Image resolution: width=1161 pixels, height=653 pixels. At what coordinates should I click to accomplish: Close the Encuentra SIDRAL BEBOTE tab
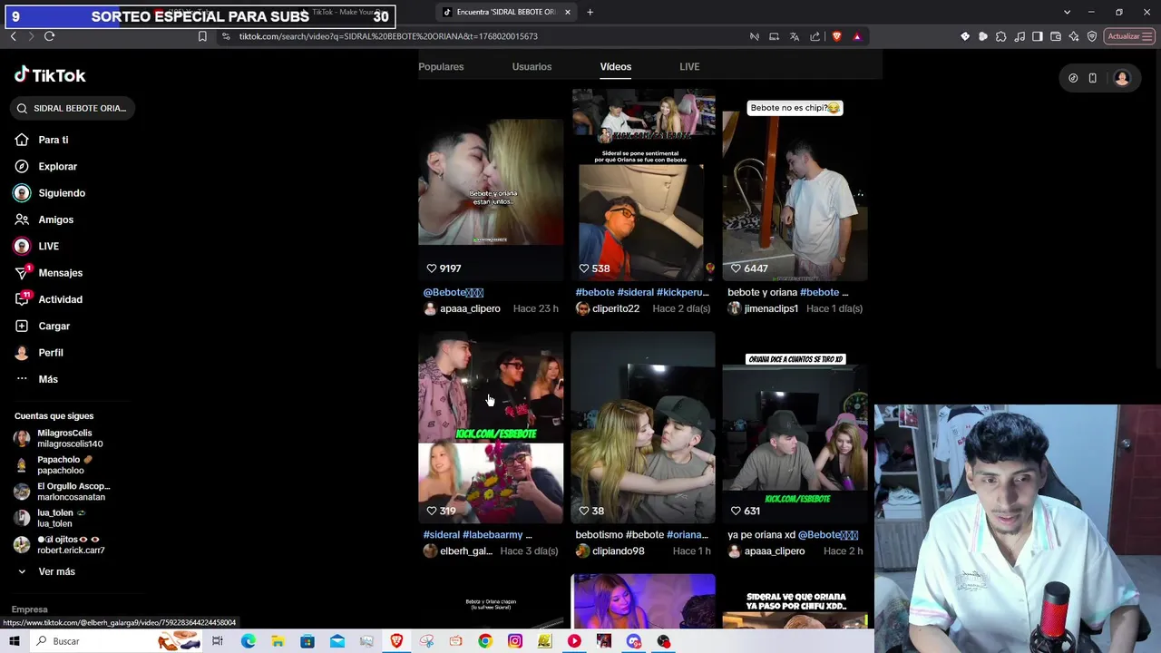568,12
